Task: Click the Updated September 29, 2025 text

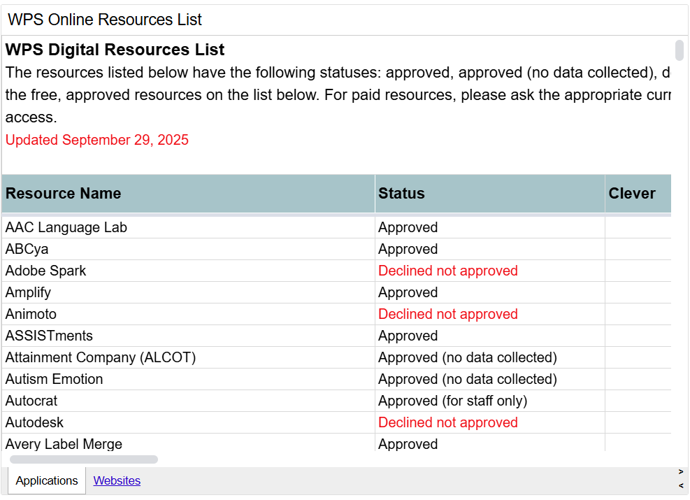Action: 96,140
